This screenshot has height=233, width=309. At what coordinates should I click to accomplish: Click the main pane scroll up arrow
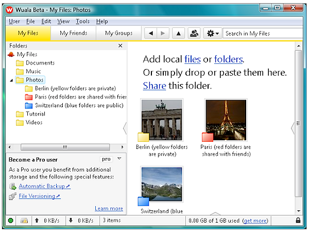coord(299,46)
